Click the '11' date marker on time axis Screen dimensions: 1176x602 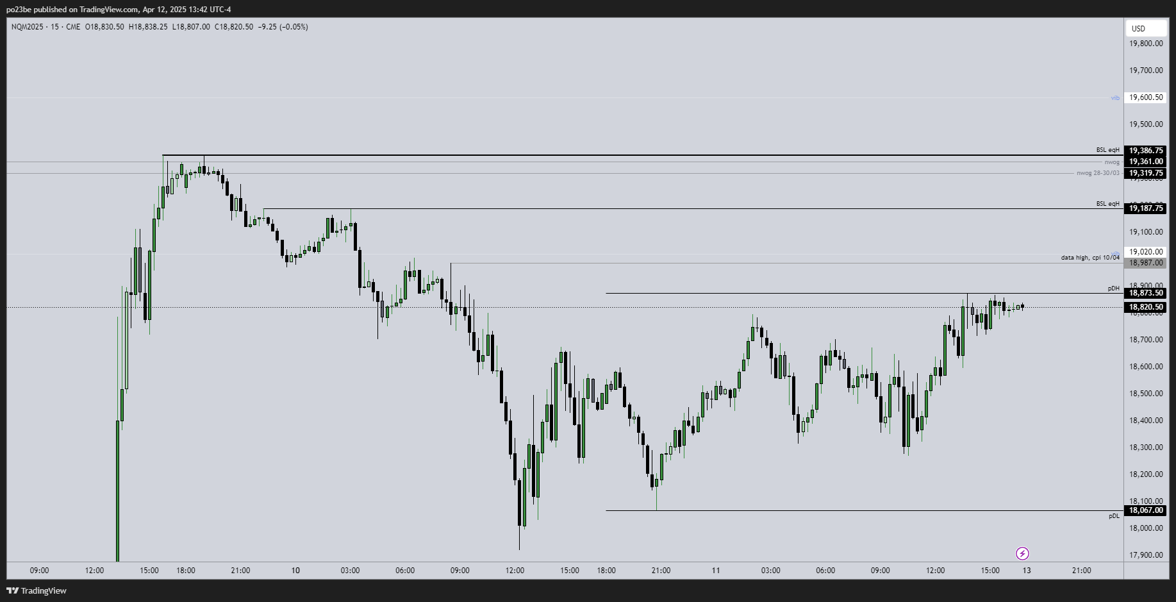(x=716, y=570)
